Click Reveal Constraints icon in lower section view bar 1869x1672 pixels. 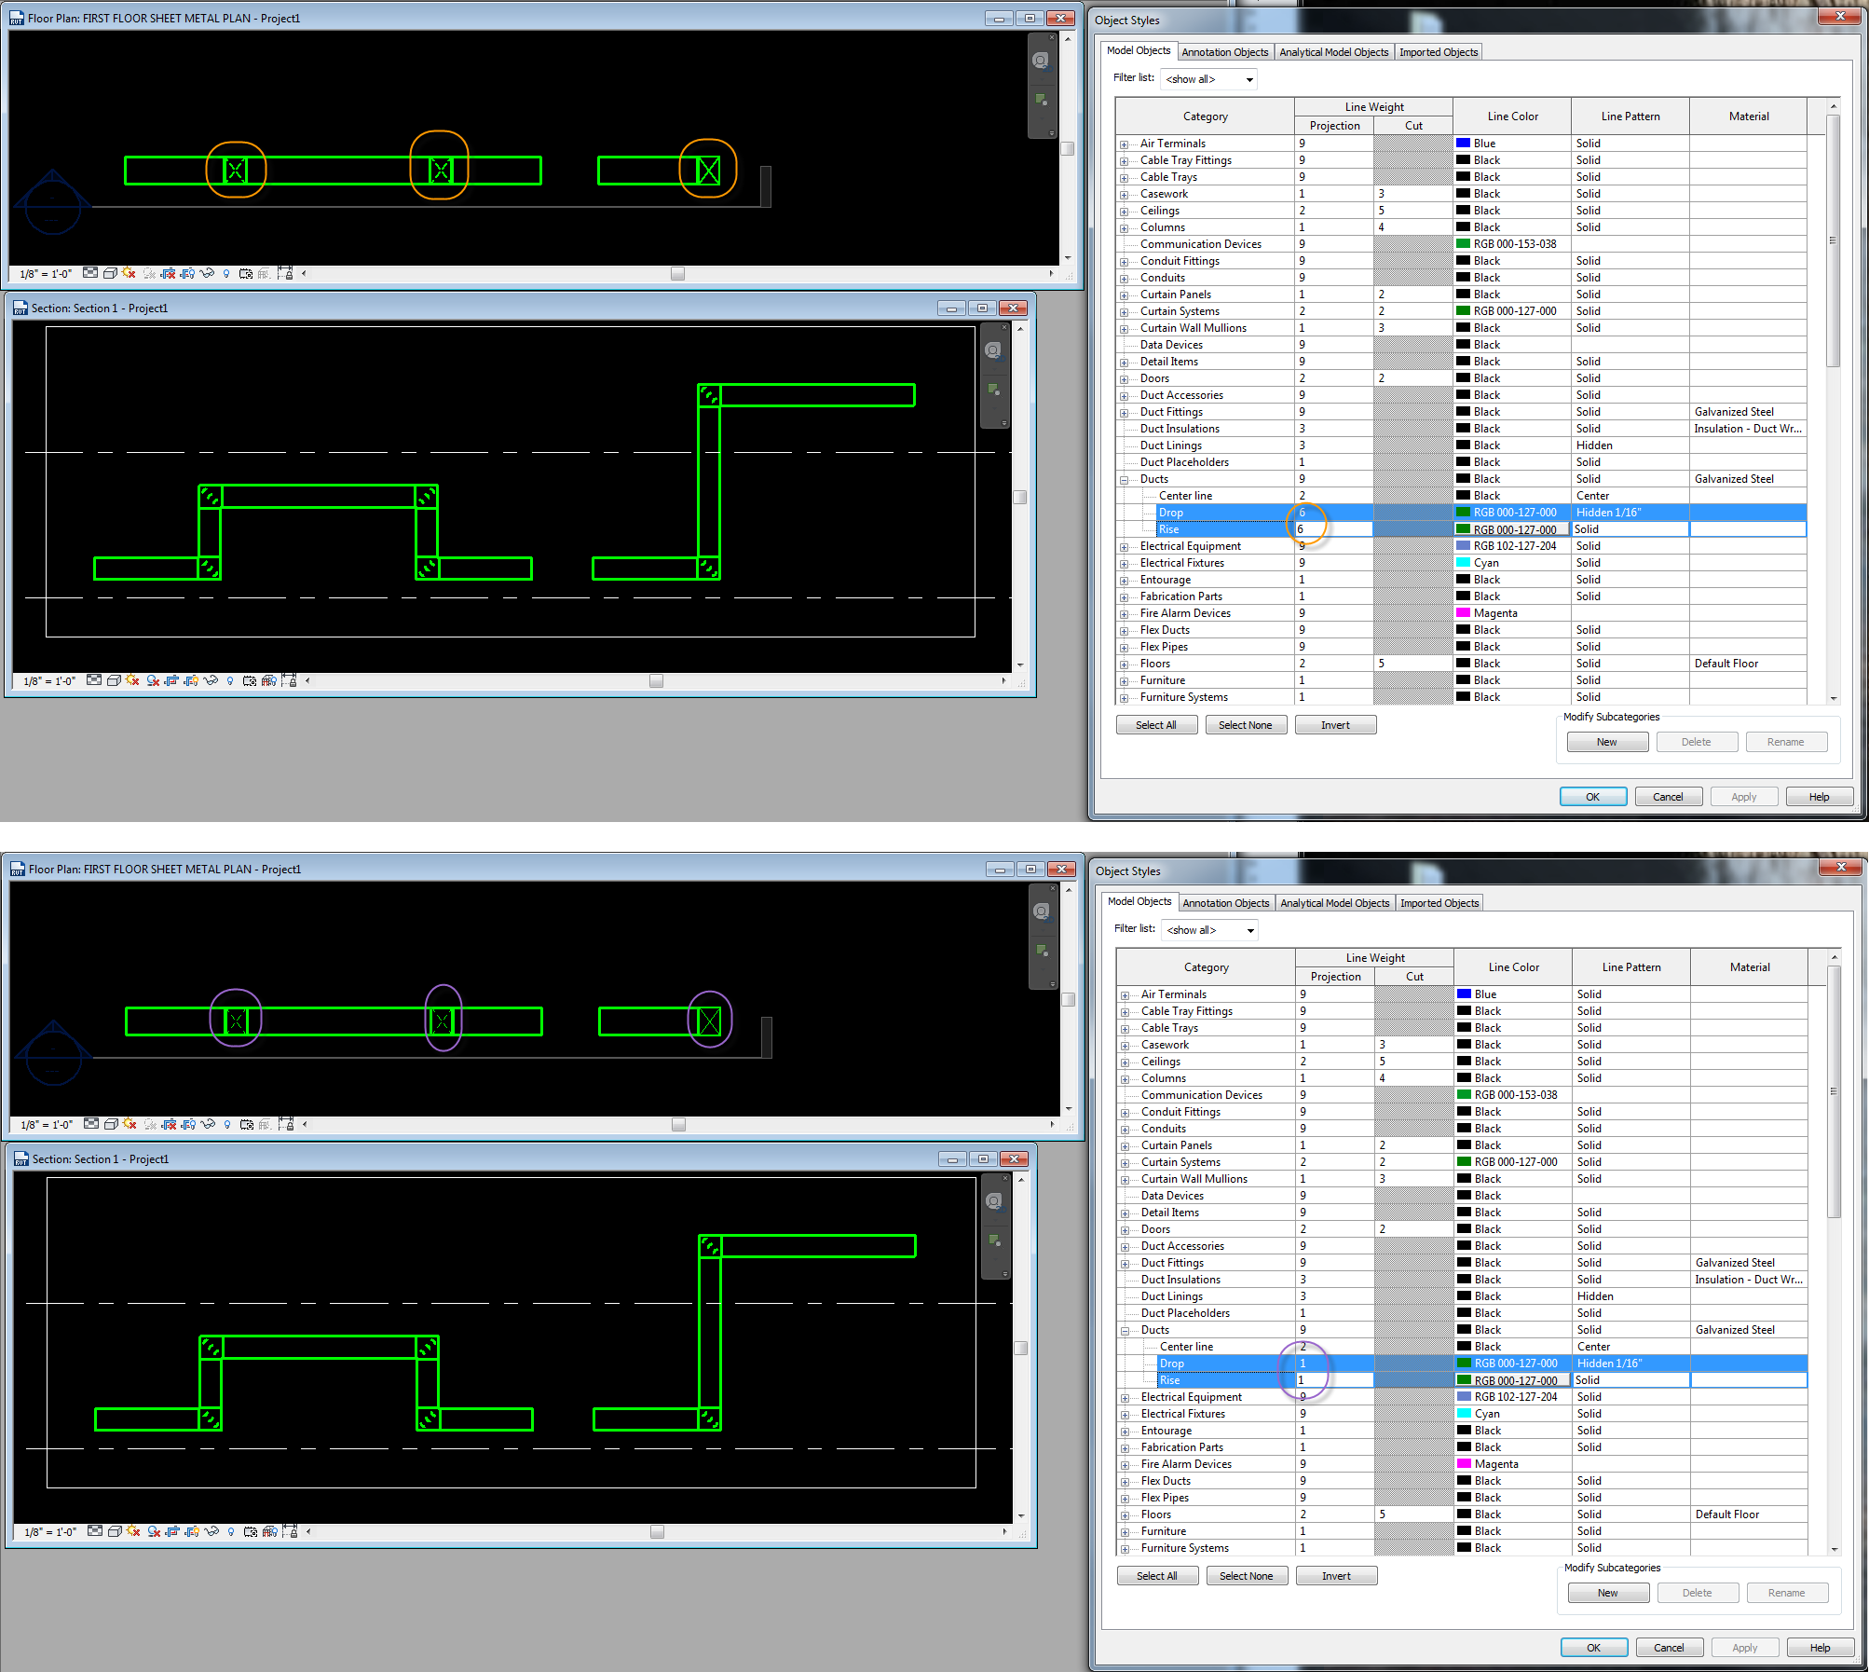[x=290, y=1531]
